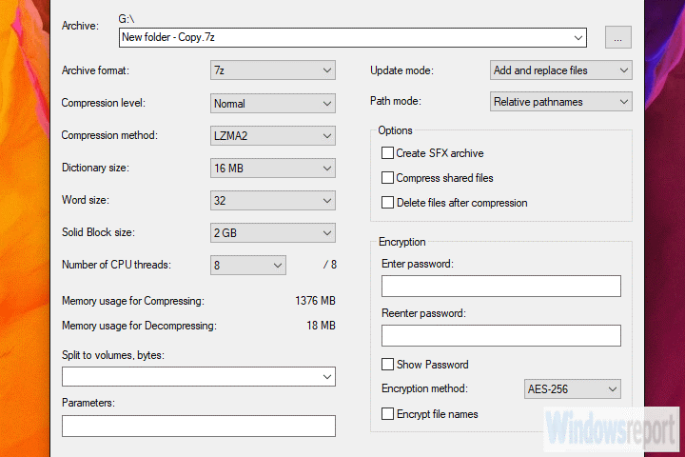Expand the Dictionary size dropdown
The height and width of the screenshot is (457, 685).
point(273,168)
